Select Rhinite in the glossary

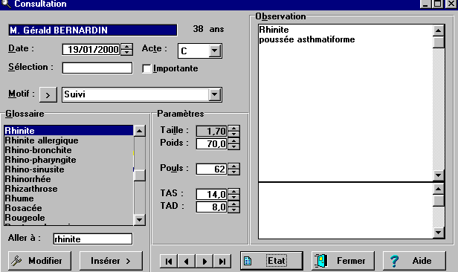(x=68, y=131)
